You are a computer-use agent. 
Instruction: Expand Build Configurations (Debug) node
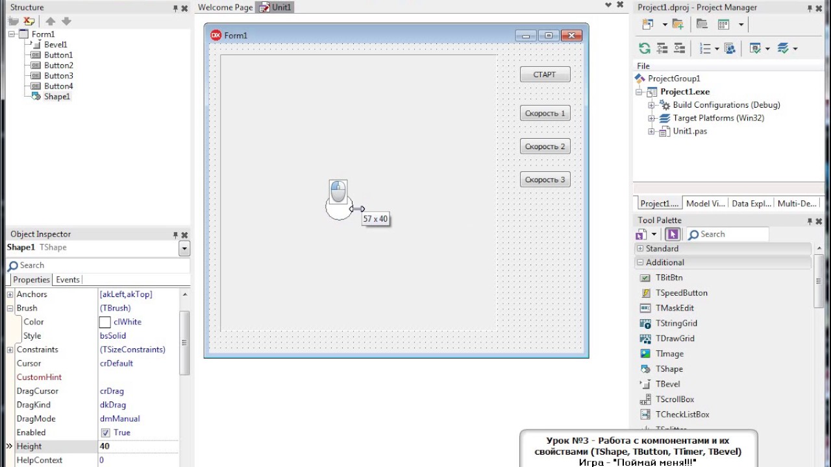click(x=652, y=105)
